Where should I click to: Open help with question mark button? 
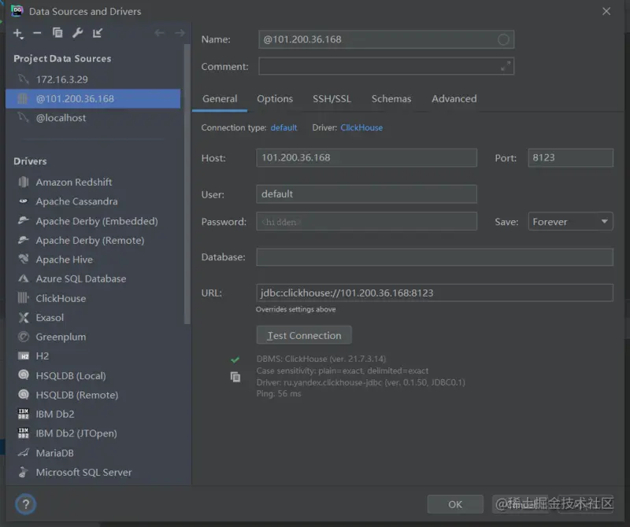[26, 504]
